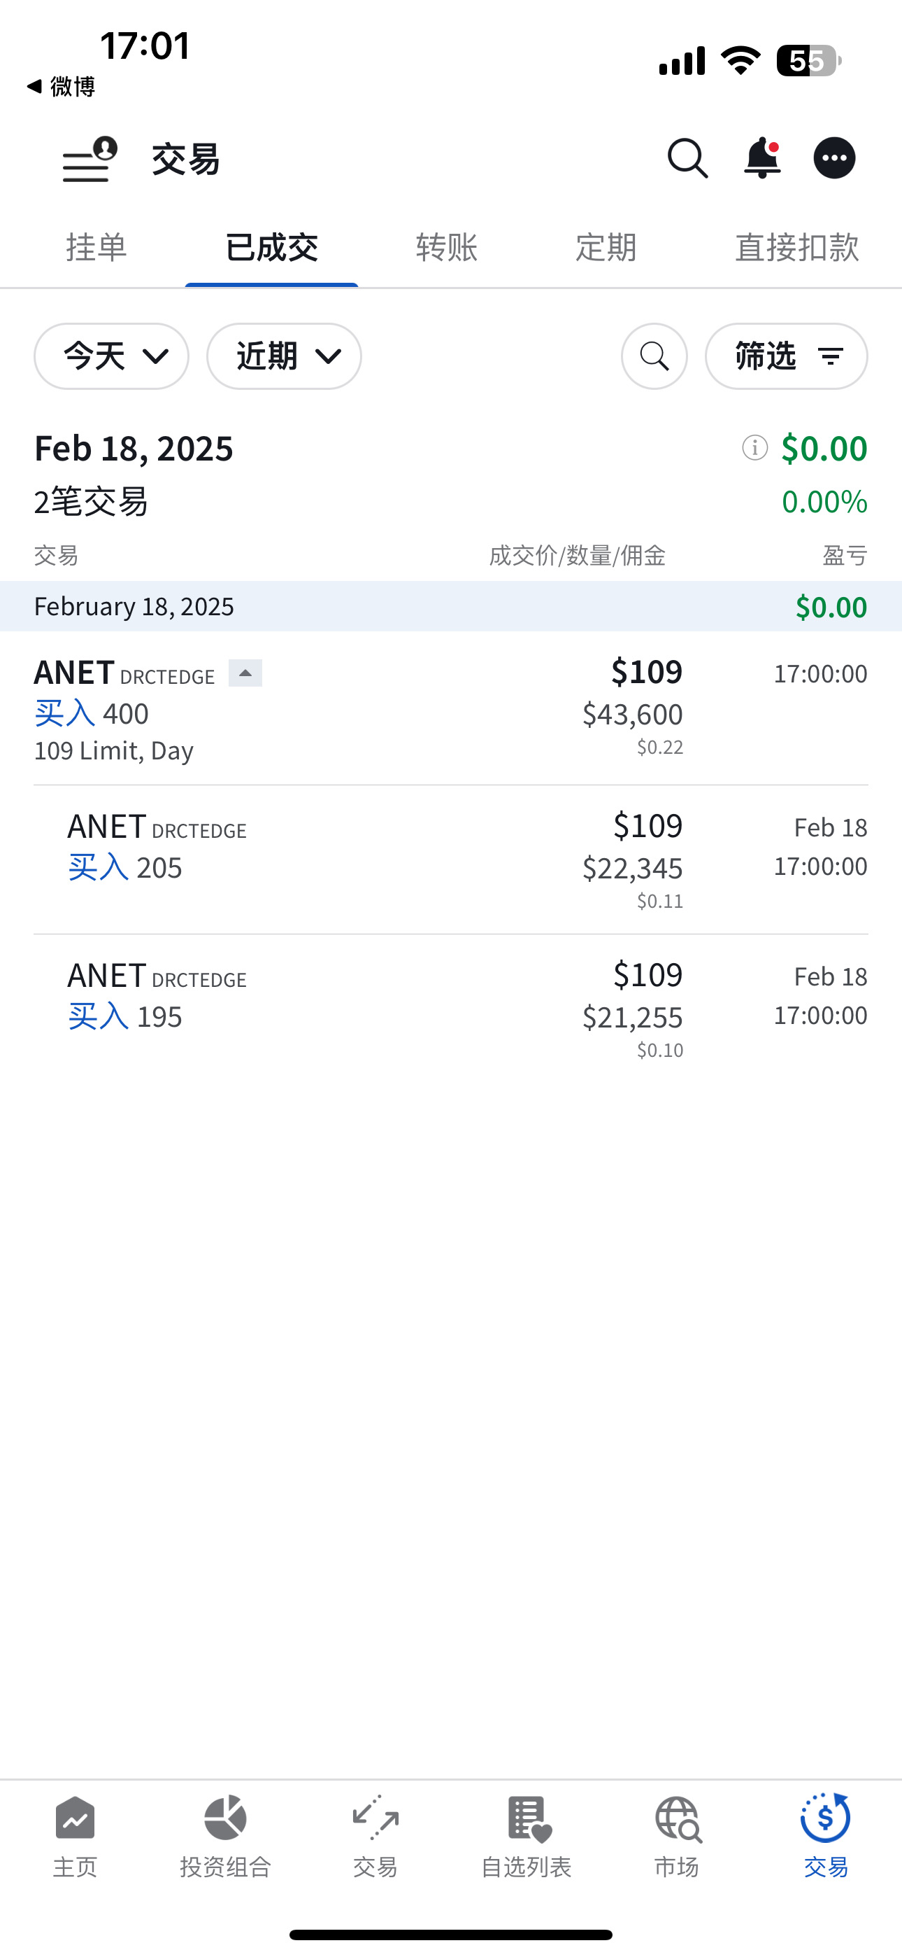Switch to the 定期 tab
902x1957 pixels.
(606, 248)
